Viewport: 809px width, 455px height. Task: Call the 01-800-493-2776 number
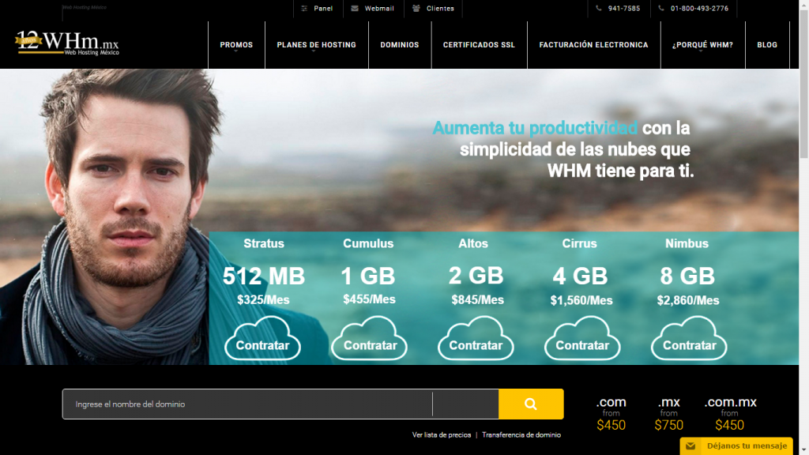[699, 9]
